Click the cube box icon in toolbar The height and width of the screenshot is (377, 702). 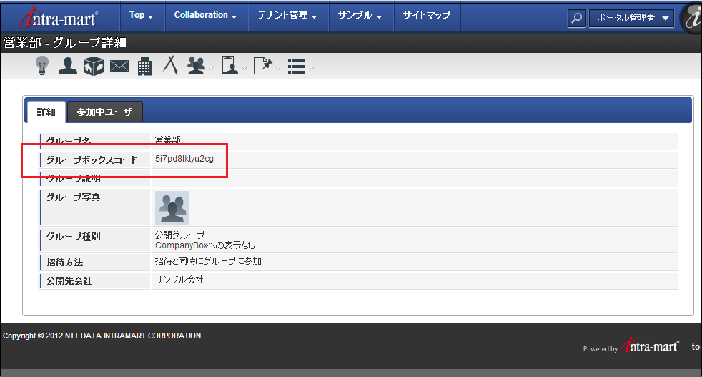[x=94, y=66]
